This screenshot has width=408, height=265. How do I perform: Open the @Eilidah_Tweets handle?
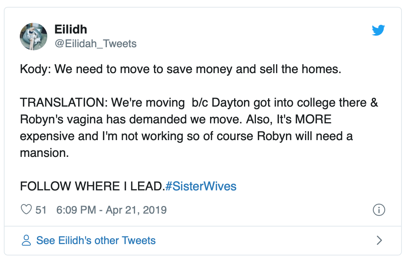pos(96,44)
